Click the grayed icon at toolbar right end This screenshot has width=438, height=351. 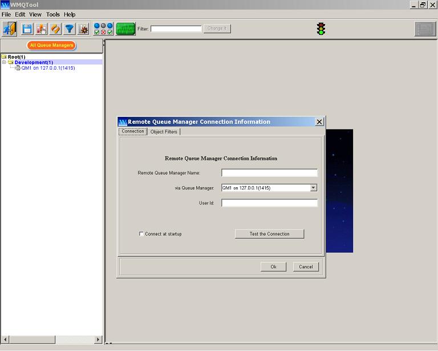coord(425,29)
